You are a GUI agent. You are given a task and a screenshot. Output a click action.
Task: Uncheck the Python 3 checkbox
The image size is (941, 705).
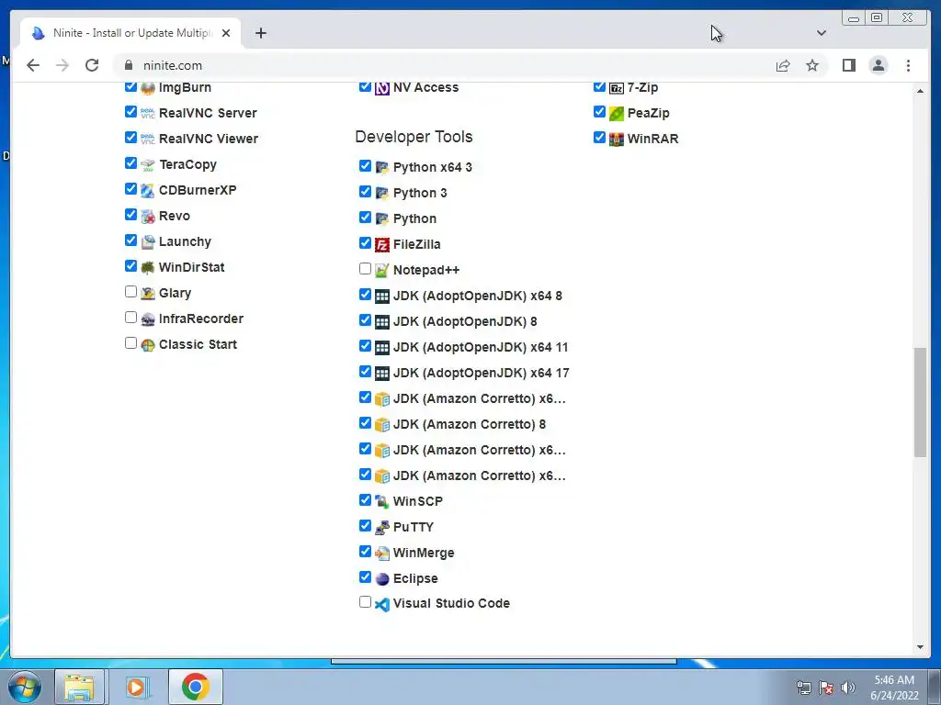(x=365, y=191)
